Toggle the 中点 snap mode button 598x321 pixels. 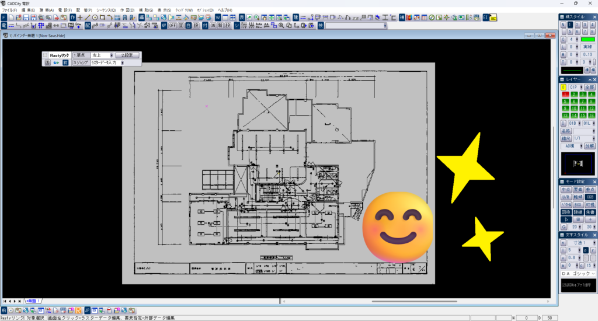pyautogui.click(x=566, y=190)
